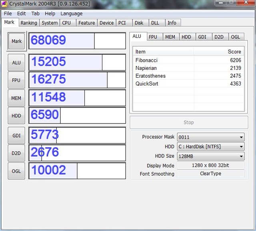The image size is (256, 231).
Task: Maximize the CrystalMark window
Action: [x=231, y=2]
